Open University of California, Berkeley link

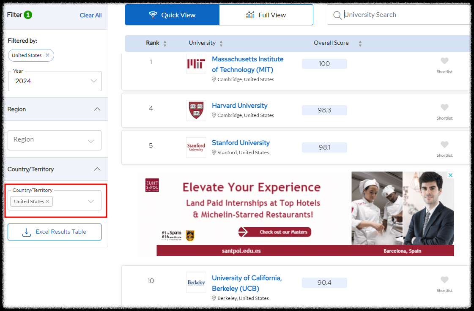[247, 283]
